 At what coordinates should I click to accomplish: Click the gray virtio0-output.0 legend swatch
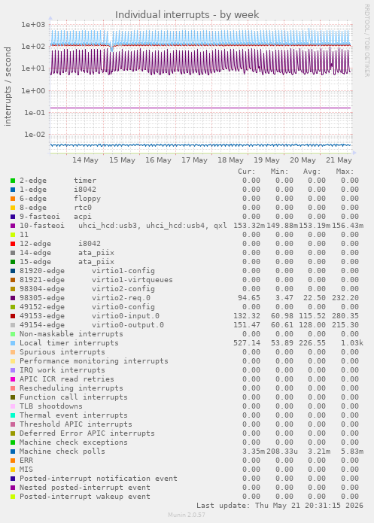[x=13, y=325]
